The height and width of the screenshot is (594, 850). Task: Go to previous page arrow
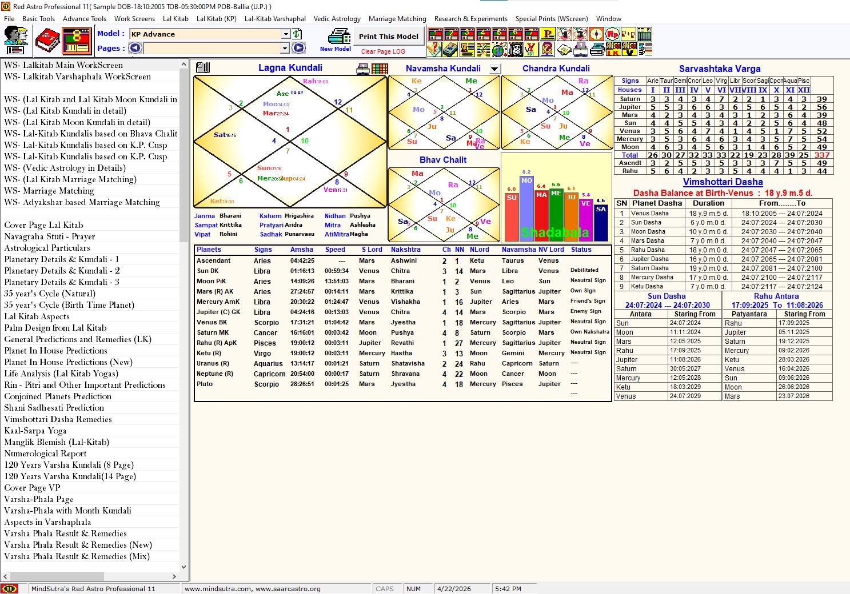[135, 48]
